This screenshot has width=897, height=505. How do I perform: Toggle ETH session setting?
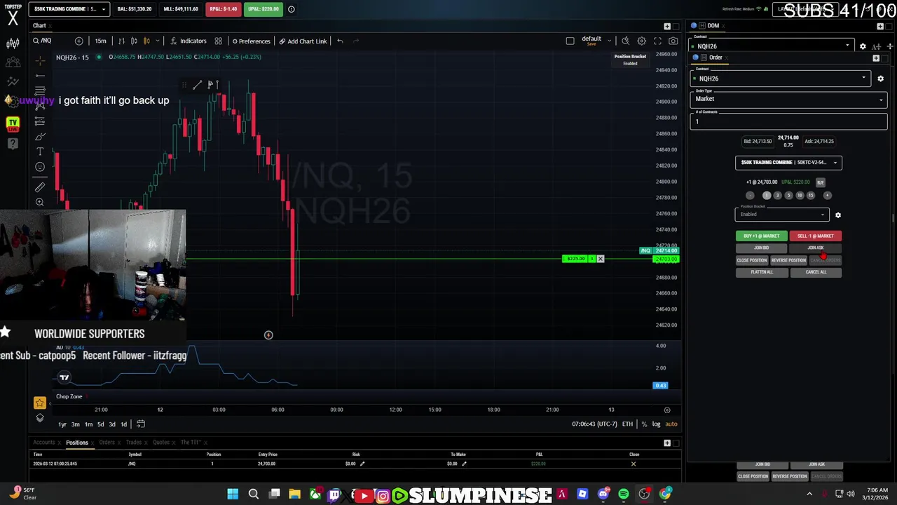point(627,424)
